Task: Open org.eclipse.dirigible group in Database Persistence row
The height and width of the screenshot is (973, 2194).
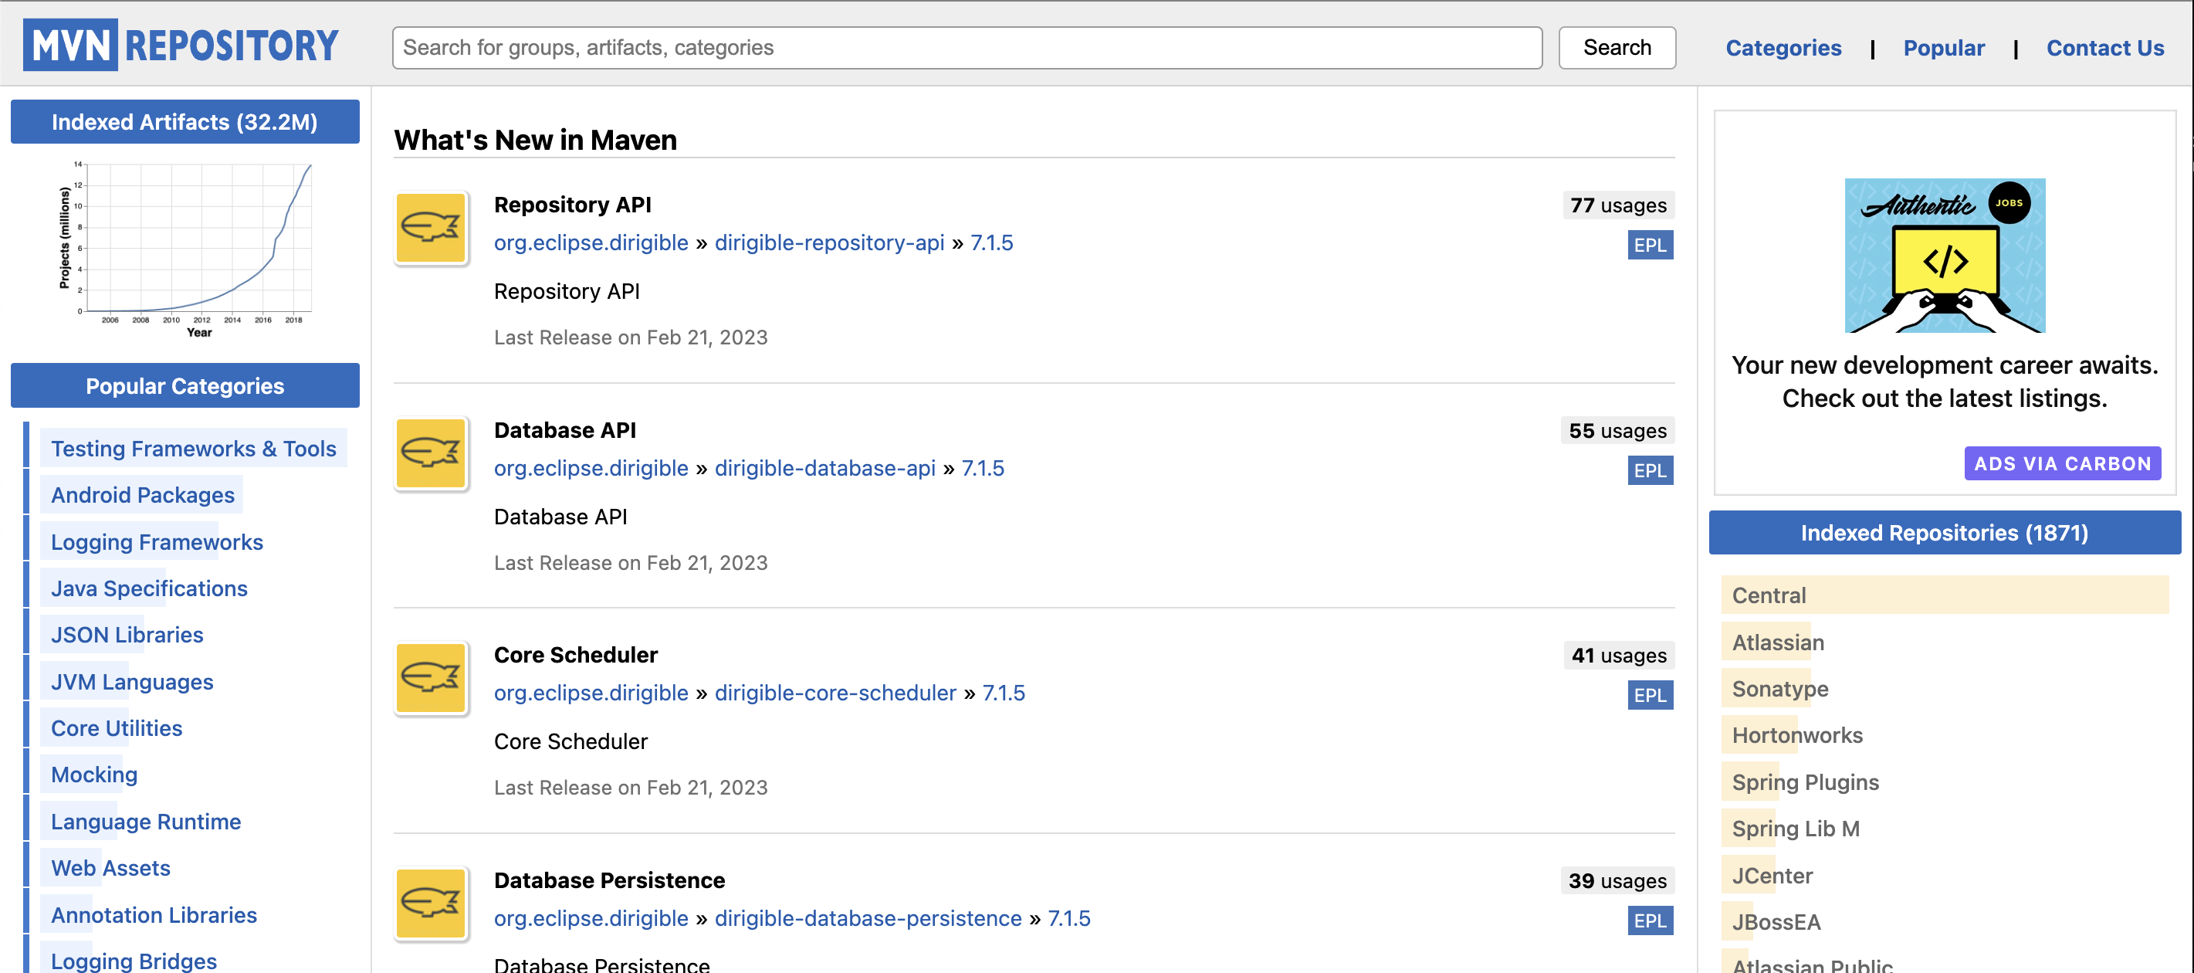Action: tap(591, 917)
